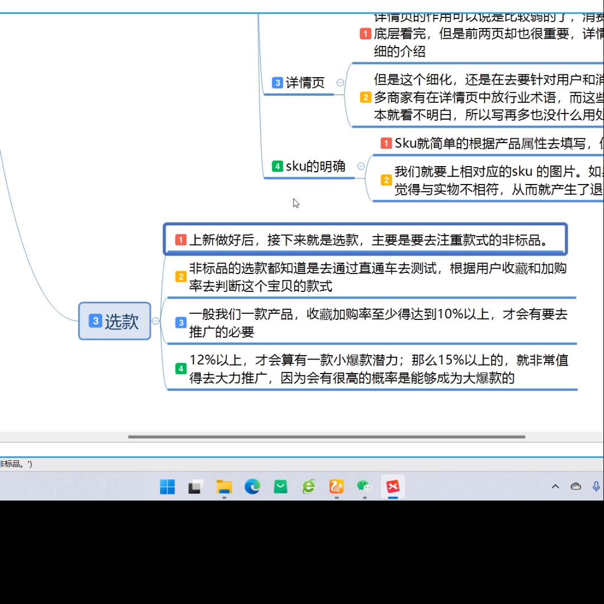
Task: Open the Windows Start menu
Action: 167,487
